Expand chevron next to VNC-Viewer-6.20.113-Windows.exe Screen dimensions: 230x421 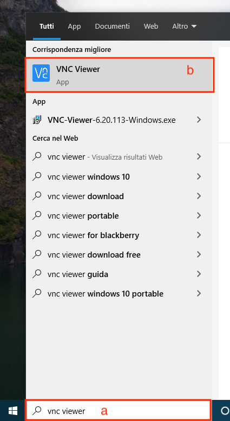pyautogui.click(x=199, y=120)
